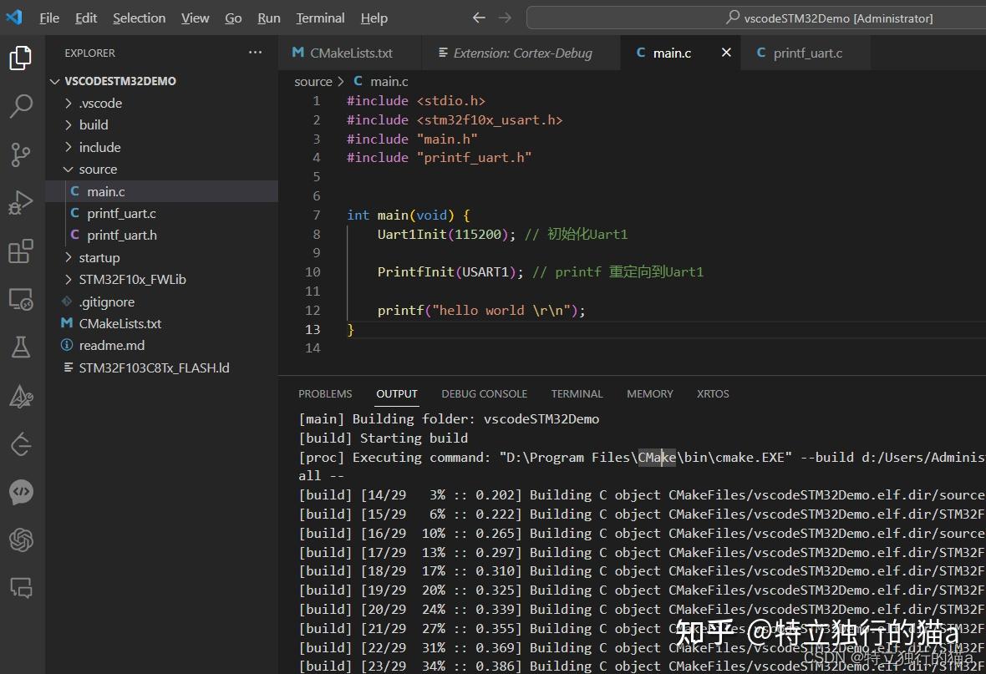This screenshot has width=986, height=674.
Task: Toggle the XRTOS panel view
Action: (712, 393)
